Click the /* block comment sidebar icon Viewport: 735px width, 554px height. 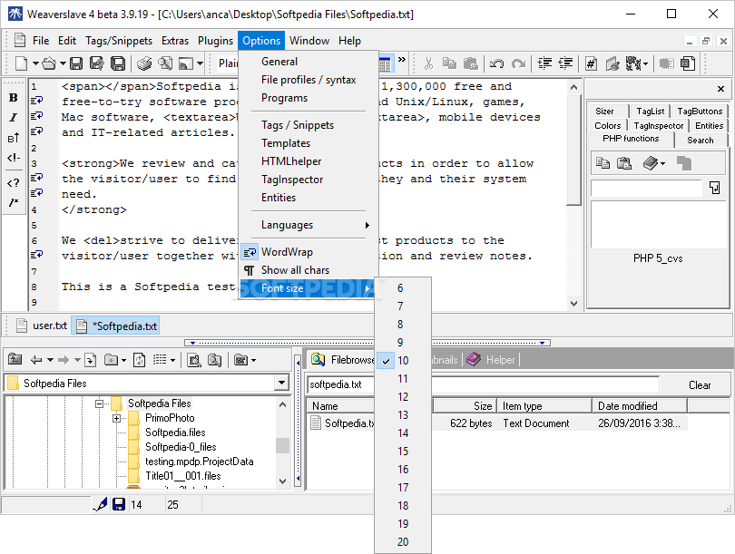pyautogui.click(x=13, y=202)
